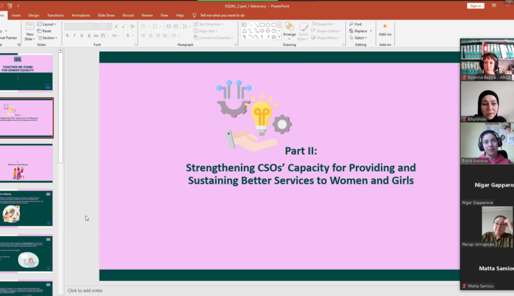Click to add notes below slide
This screenshot has width=514, height=296.
click(85, 290)
